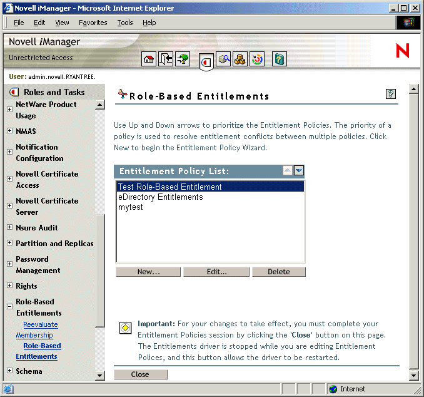
Task: Open the Edit menu
Action: tap(39, 23)
